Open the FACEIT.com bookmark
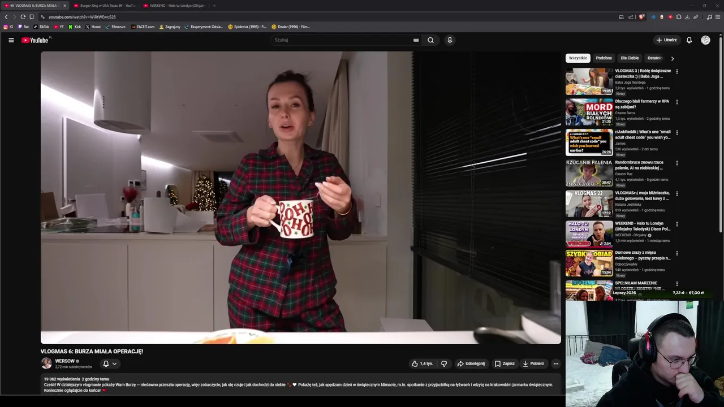 click(143, 27)
